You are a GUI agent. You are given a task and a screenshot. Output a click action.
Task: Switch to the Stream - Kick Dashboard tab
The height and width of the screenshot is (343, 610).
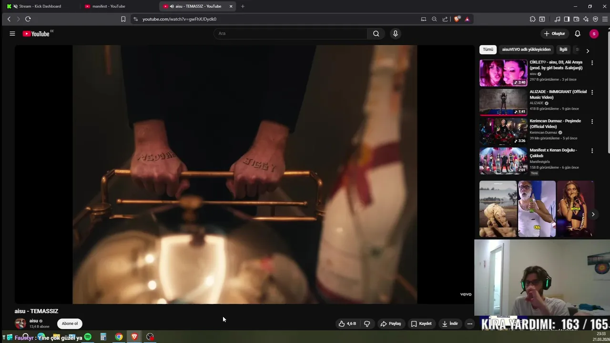[x=40, y=6]
